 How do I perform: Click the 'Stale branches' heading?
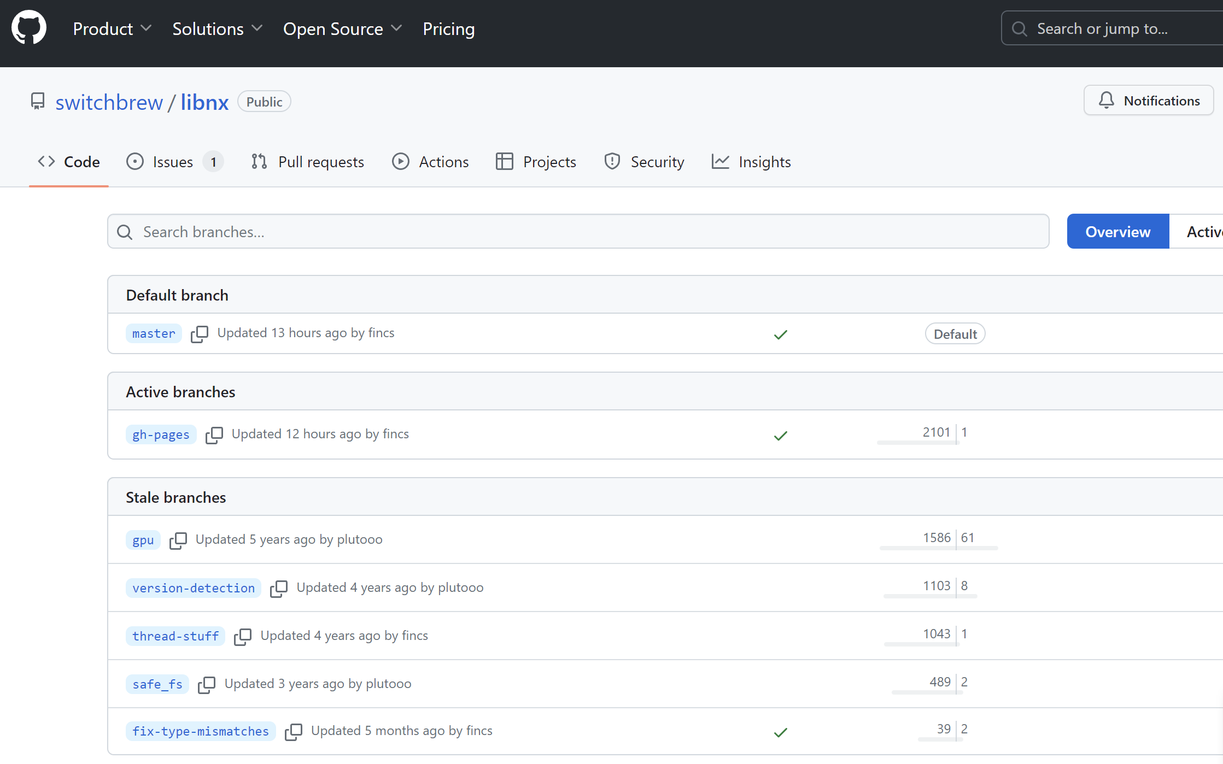click(175, 498)
